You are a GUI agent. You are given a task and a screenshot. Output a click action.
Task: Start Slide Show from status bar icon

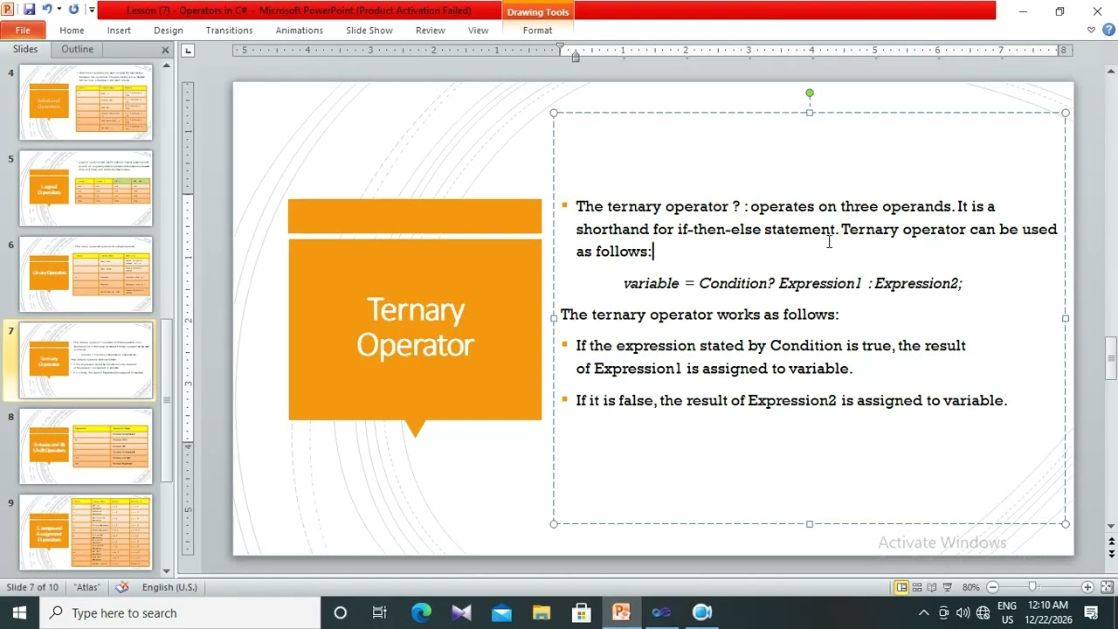948,587
